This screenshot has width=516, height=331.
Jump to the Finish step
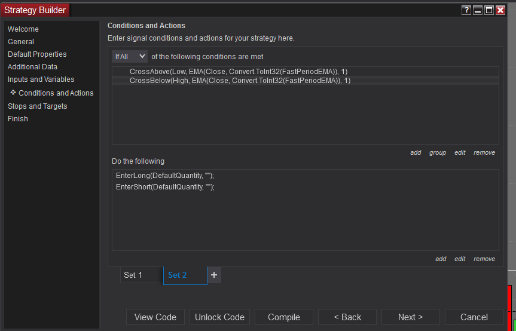[18, 119]
